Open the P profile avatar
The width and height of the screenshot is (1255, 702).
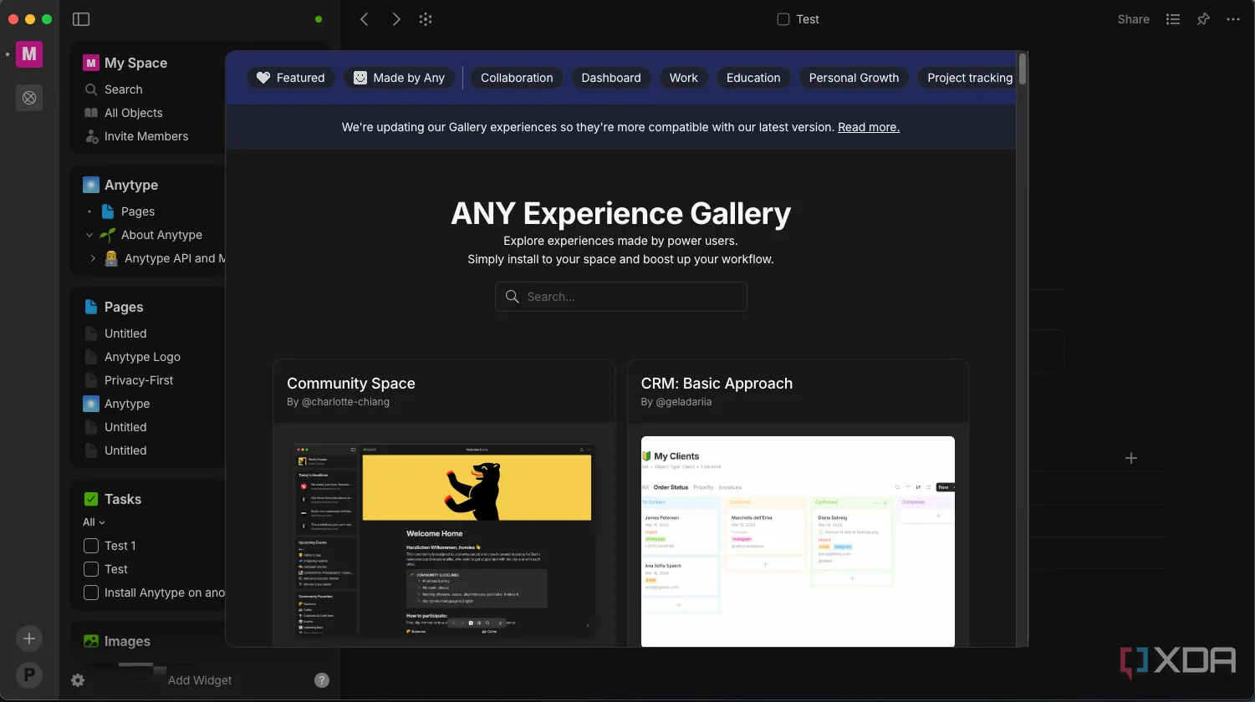(29, 675)
